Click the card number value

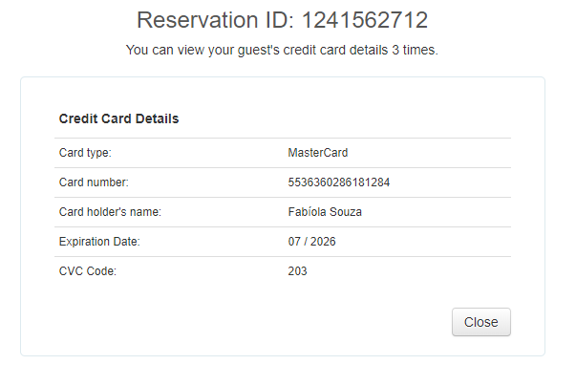pyautogui.click(x=338, y=182)
